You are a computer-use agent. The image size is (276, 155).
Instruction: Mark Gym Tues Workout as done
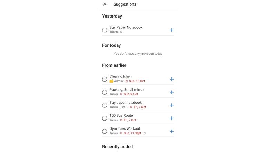click(105, 131)
